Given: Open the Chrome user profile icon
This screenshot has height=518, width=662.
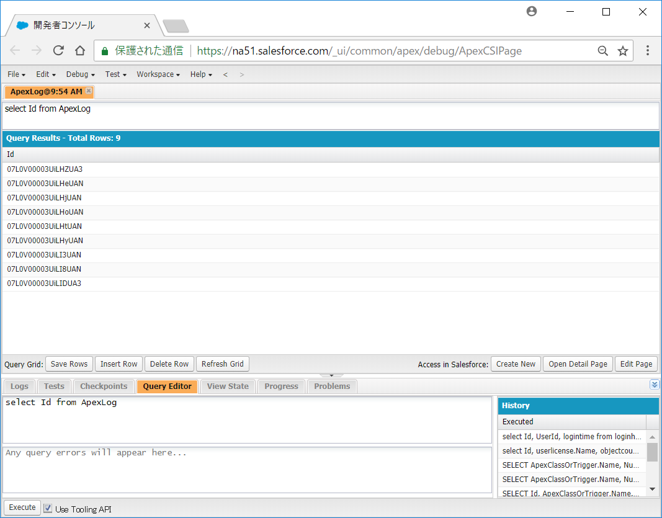Looking at the screenshot, I should 532,11.
